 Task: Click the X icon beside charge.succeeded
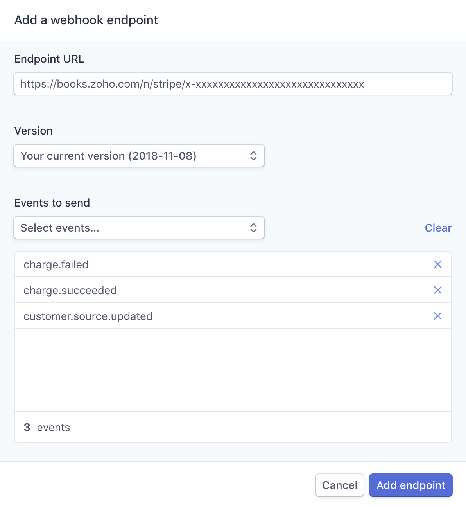[x=437, y=290]
